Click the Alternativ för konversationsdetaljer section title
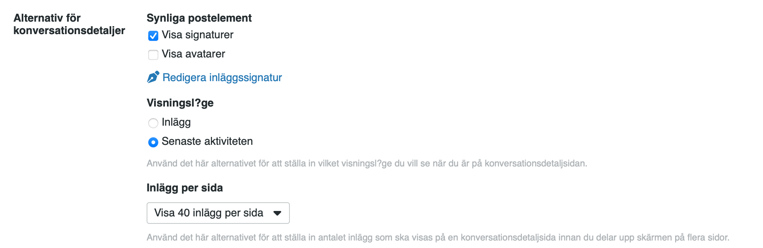This screenshot has width=763, height=248. 69,24
